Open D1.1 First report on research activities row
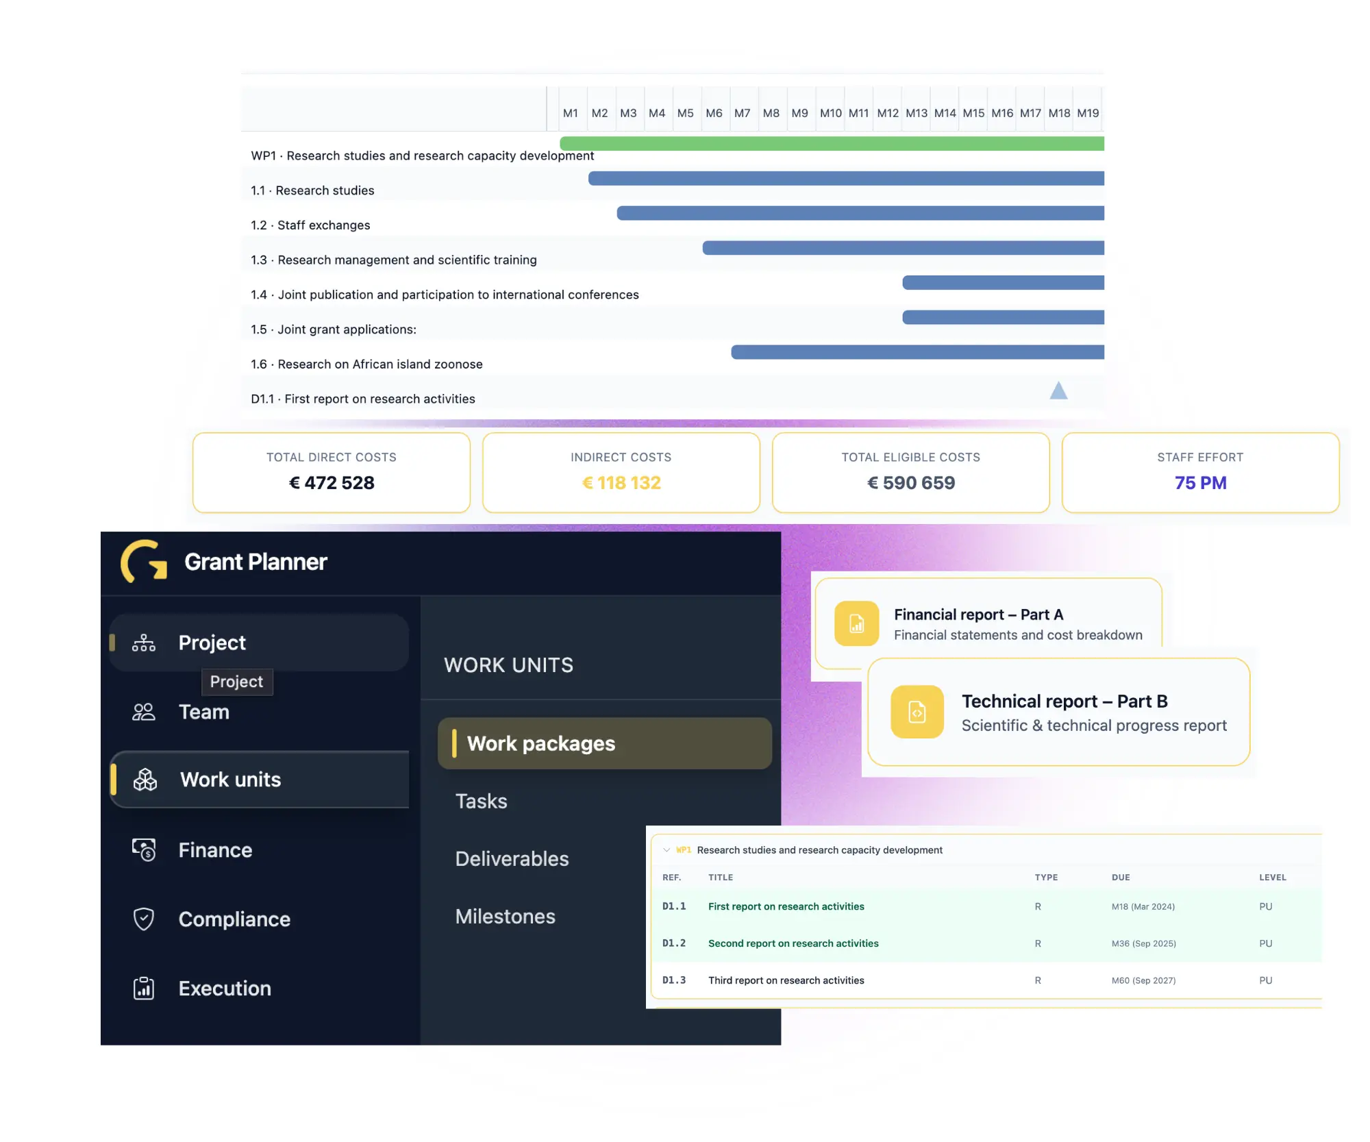 click(x=986, y=907)
